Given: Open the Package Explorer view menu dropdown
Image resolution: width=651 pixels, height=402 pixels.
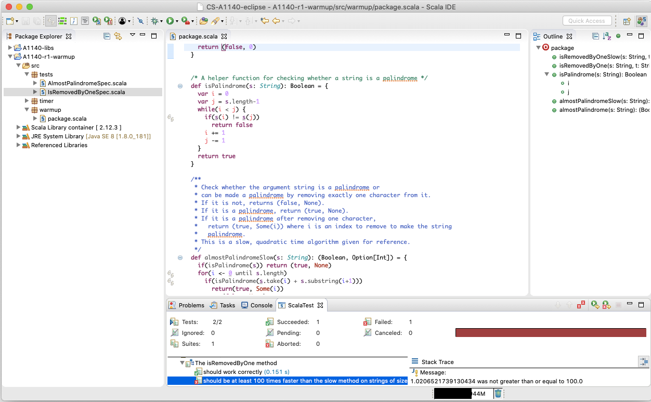Looking at the screenshot, I should 132,35.
